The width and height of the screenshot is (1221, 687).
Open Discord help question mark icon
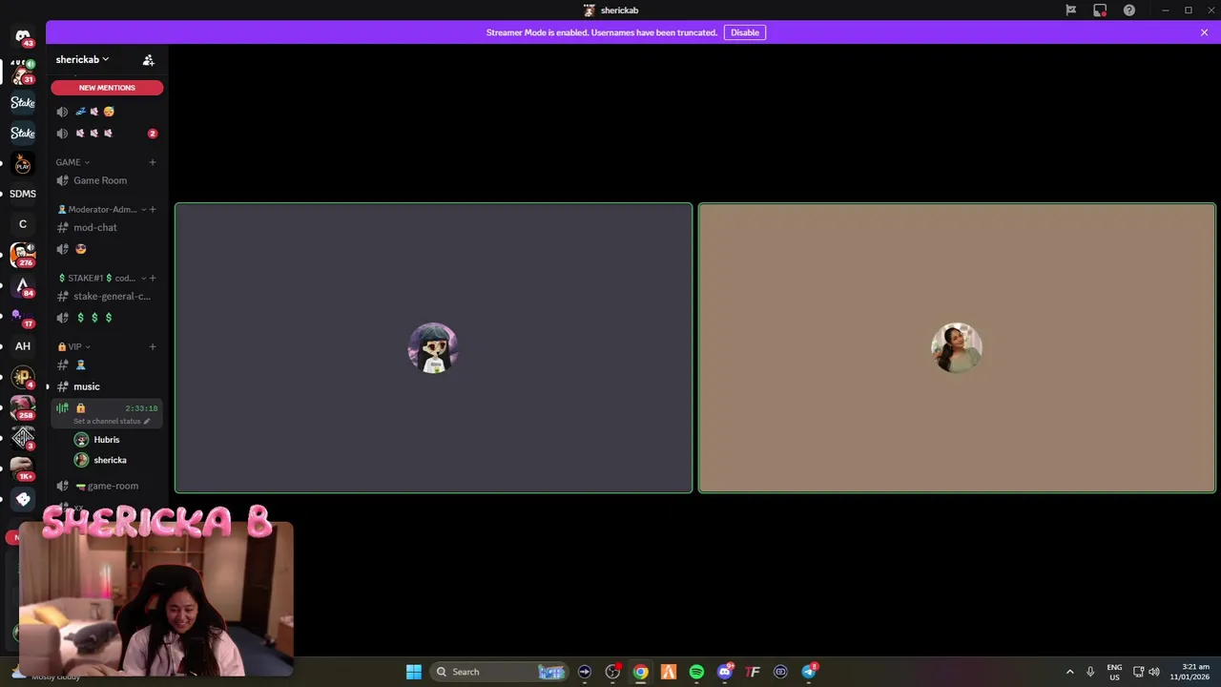pyautogui.click(x=1129, y=10)
